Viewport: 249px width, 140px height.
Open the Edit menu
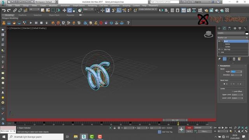[x=10, y=5]
